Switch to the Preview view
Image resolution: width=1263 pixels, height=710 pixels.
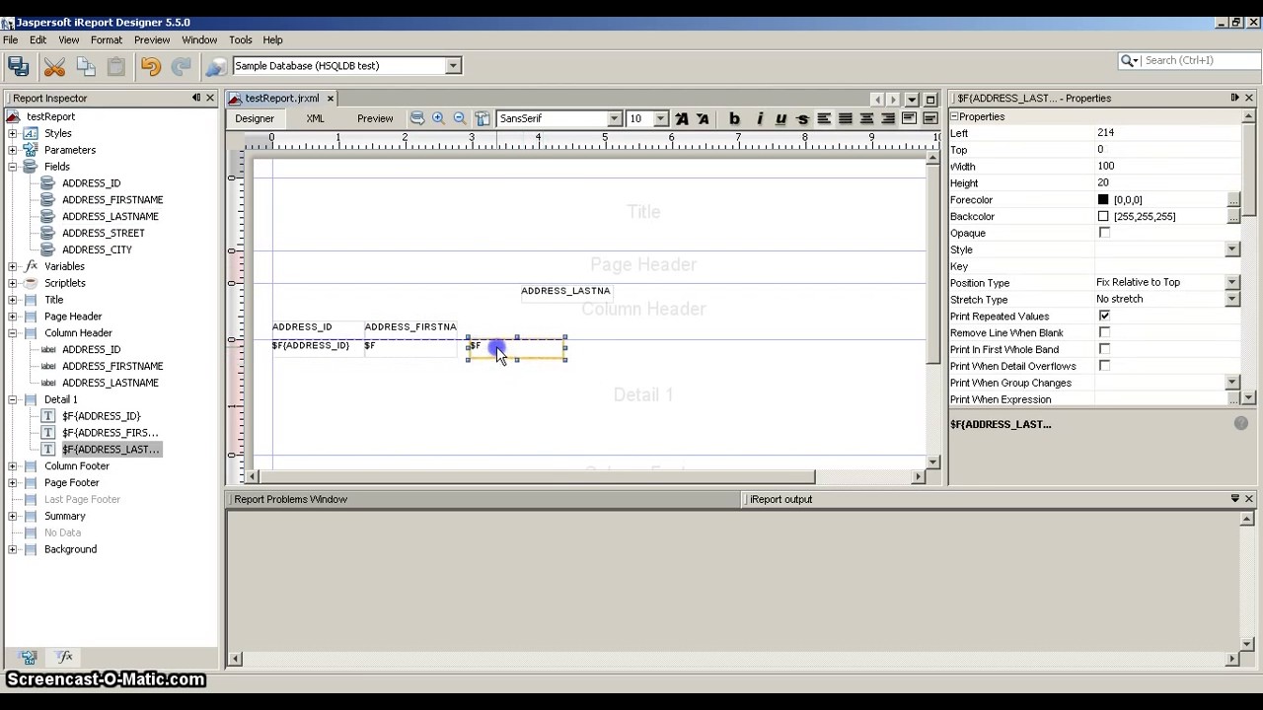375,118
